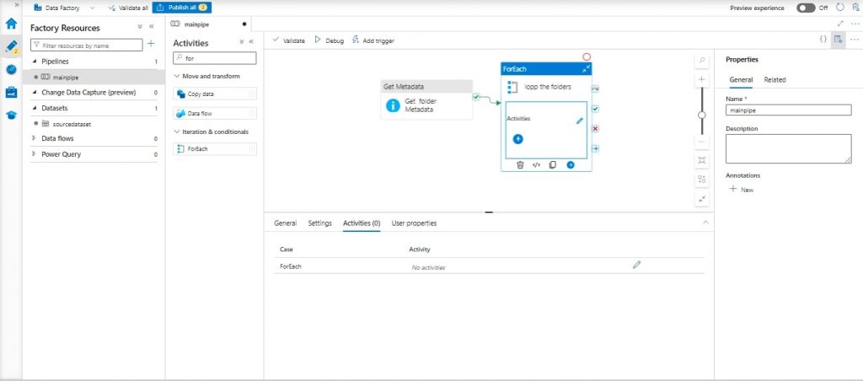Clone the ForEach activity using copy icon
Screen dimensions: 863x381
pos(553,164)
